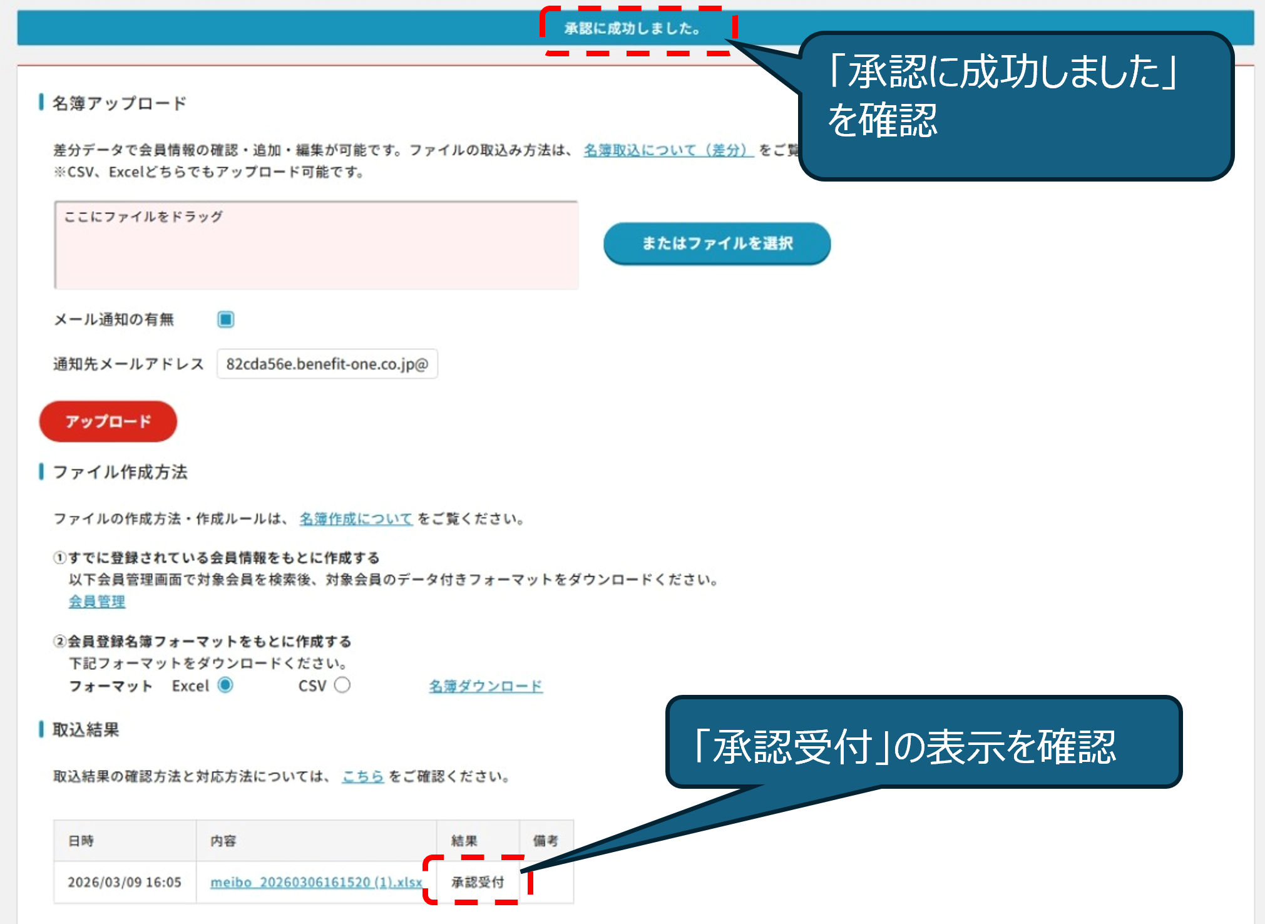The height and width of the screenshot is (924, 1265).
Task: Click the 結果 column header
Action: click(x=464, y=841)
